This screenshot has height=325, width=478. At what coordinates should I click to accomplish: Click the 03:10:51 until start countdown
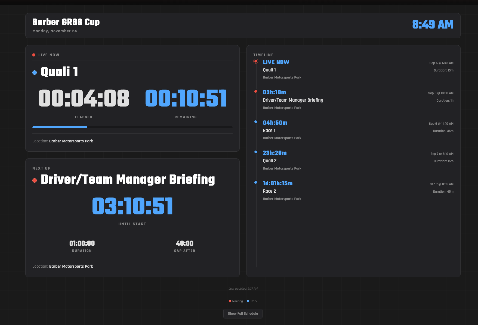tap(132, 206)
